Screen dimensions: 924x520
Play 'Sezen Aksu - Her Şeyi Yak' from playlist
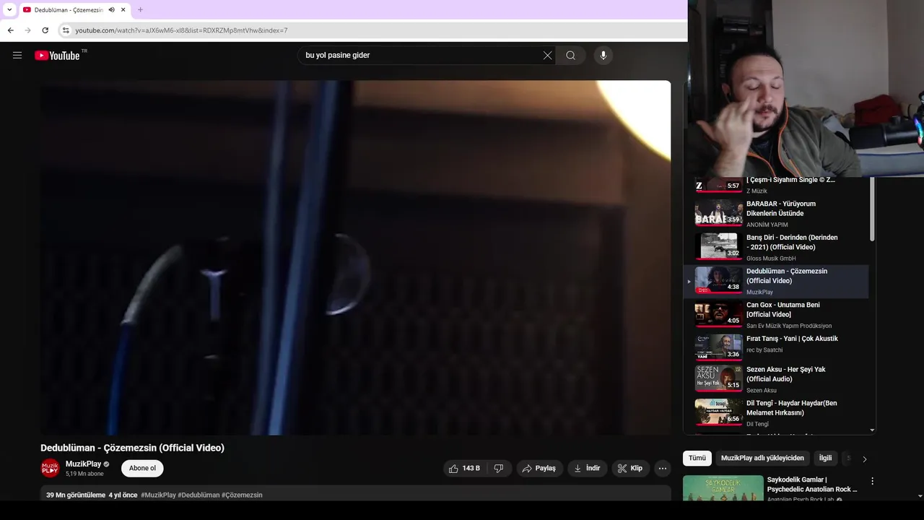[776, 379]
